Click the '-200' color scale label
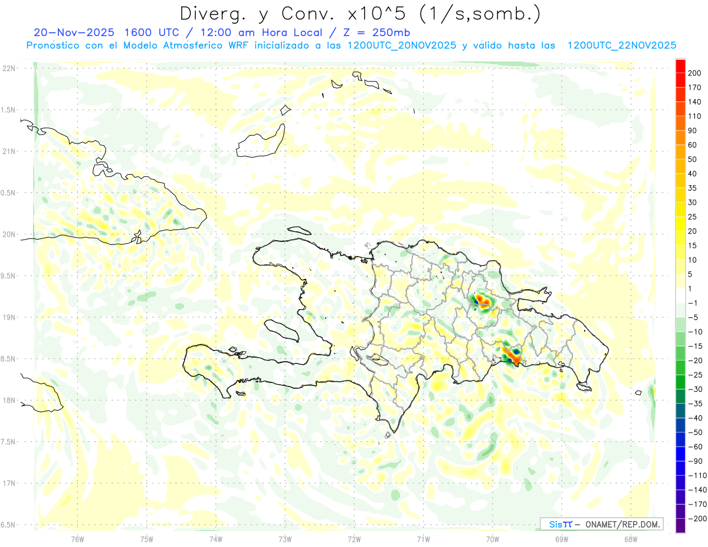This screenshot has height=547, width=708. [698, 519]
